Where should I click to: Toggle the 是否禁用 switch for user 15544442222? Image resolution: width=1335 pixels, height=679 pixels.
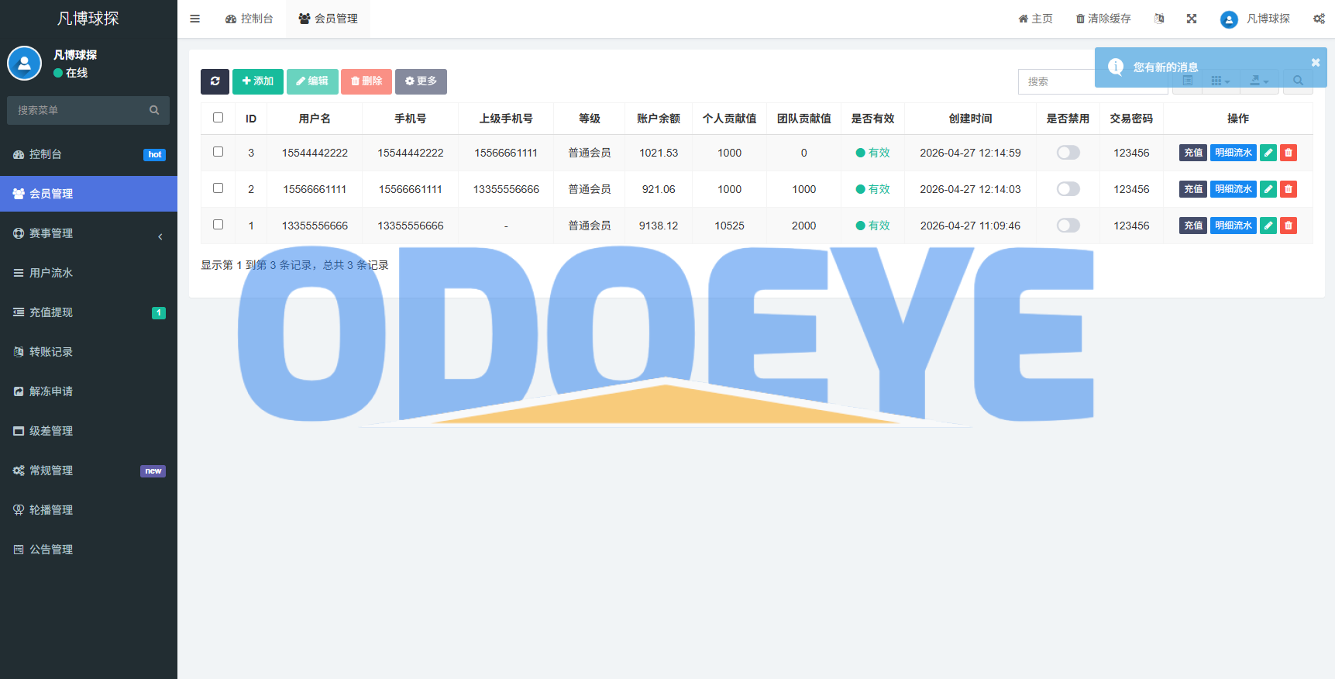[1068, 153]
